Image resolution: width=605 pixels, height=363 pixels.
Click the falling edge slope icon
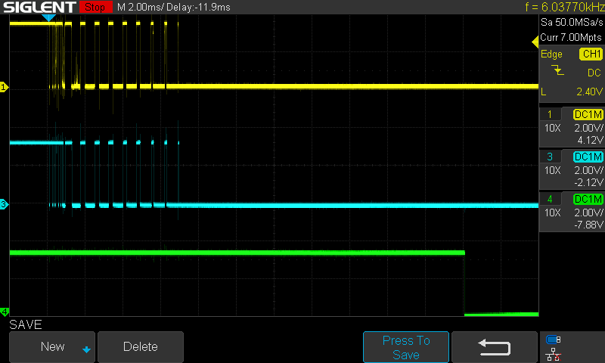557,70
